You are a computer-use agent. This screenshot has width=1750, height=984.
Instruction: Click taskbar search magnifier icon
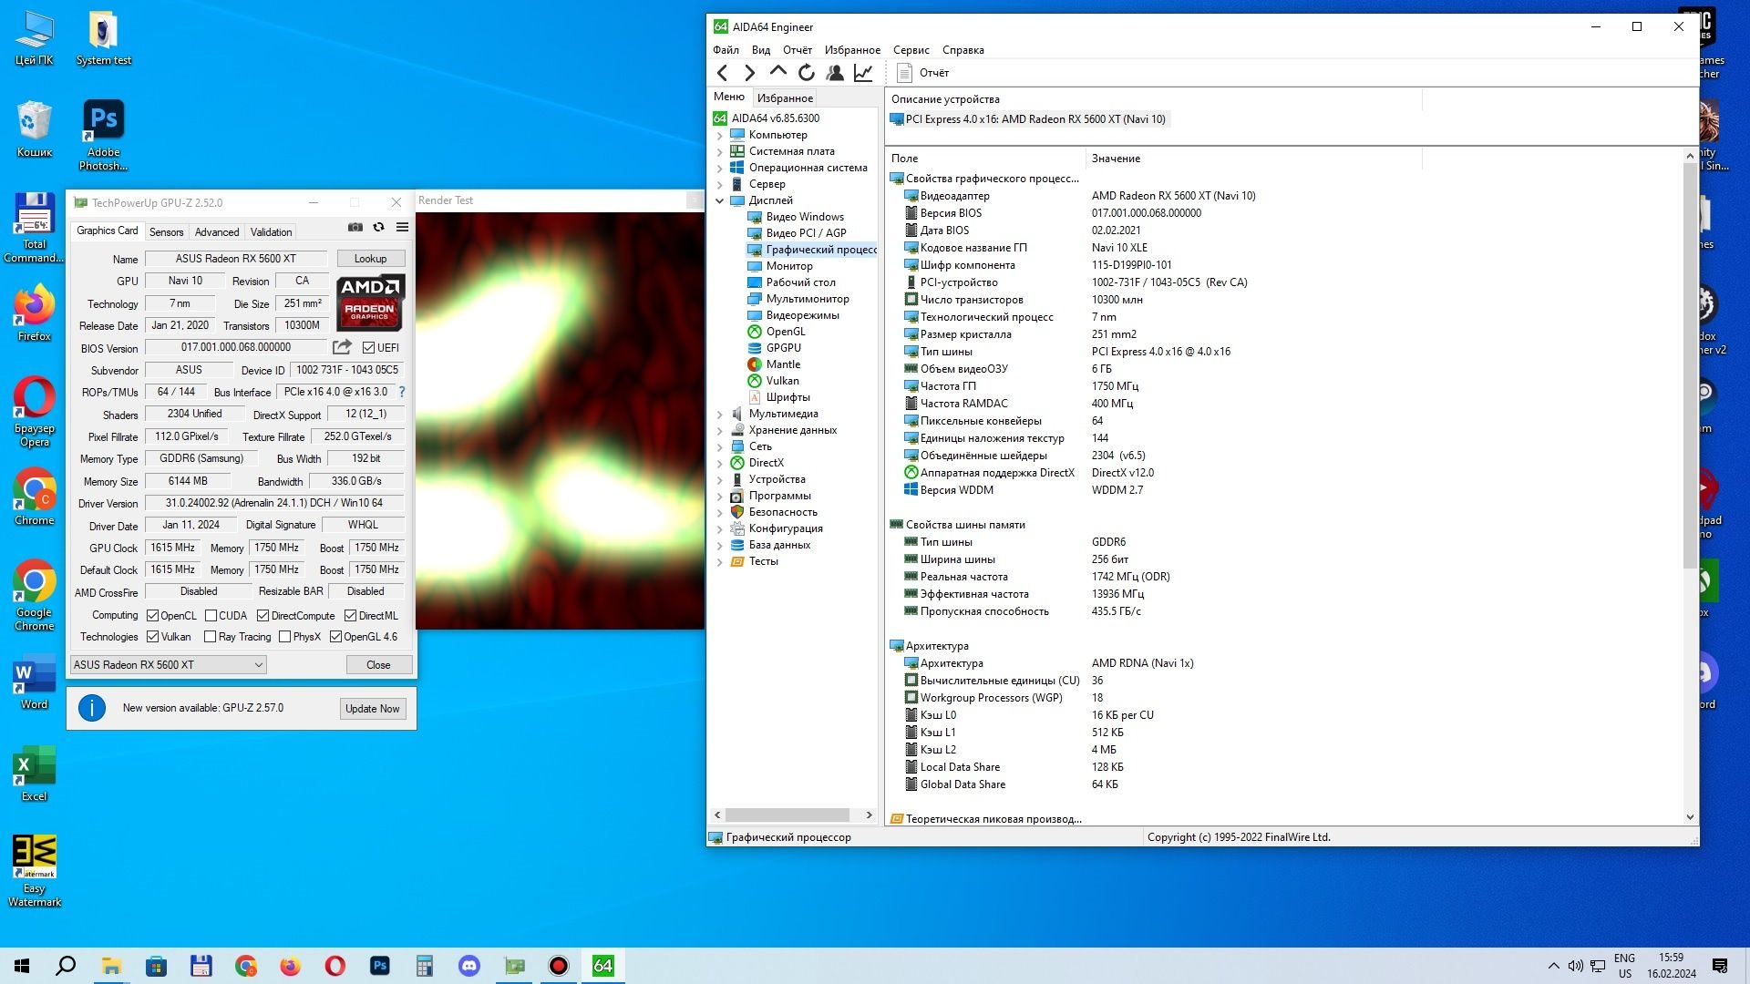click(66, 966)
